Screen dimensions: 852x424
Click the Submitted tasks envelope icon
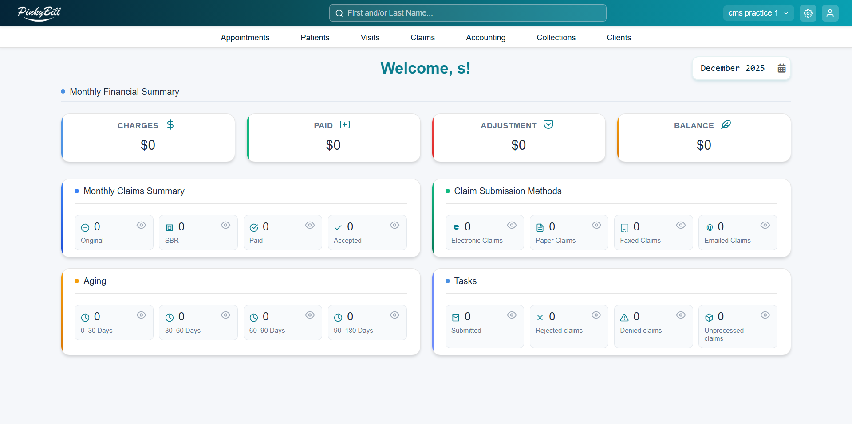click(x=456, y=317)
